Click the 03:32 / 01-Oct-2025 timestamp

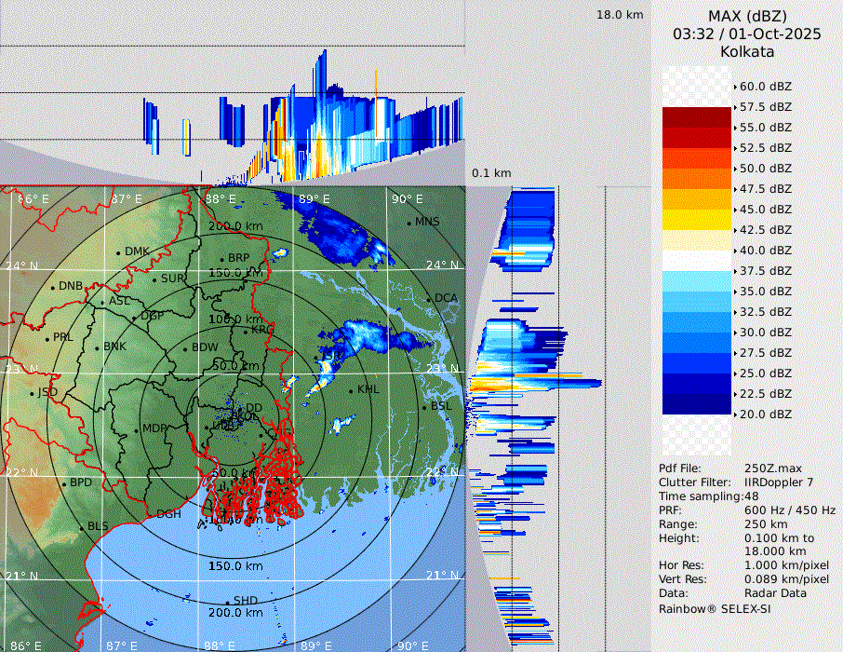(x=747, y=34)
